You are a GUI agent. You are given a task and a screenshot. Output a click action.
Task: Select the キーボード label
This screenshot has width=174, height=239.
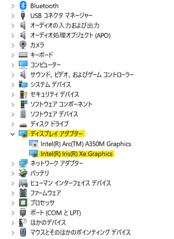pyautogui.click(x=42, y=55)
